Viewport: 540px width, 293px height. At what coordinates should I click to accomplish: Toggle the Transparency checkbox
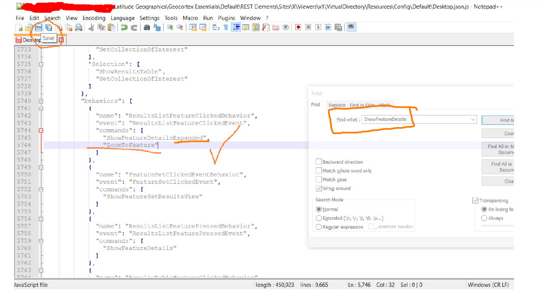(475, 200)
